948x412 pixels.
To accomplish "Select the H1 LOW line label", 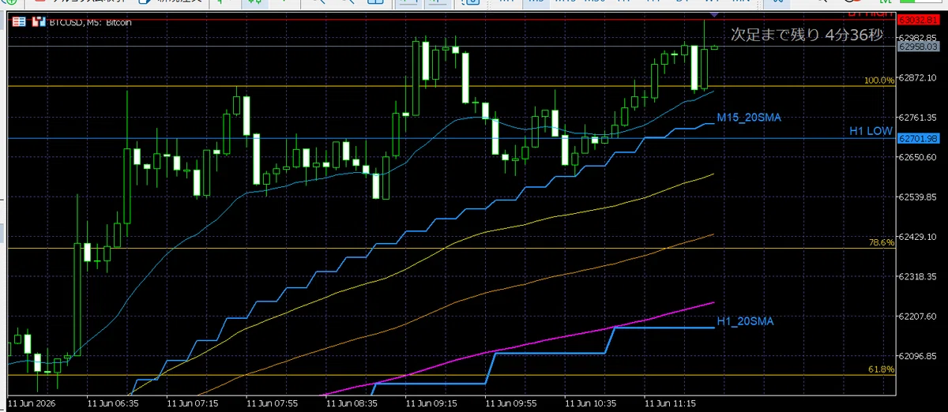I will [872, 131].
